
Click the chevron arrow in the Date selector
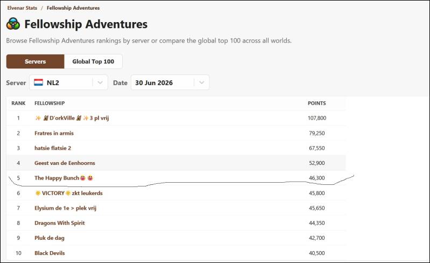(202, 82)
